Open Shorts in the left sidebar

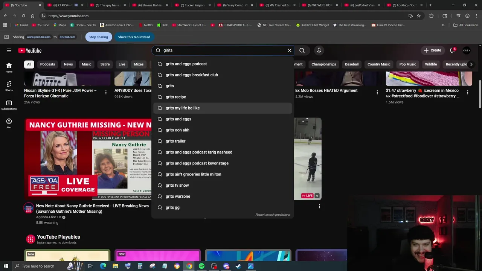(9, 86)
